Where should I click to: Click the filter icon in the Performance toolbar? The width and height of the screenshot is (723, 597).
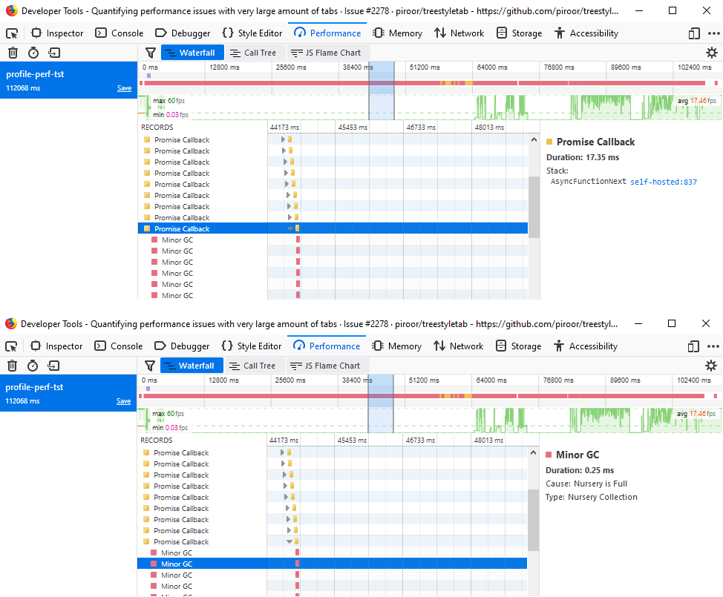point(150,53)
